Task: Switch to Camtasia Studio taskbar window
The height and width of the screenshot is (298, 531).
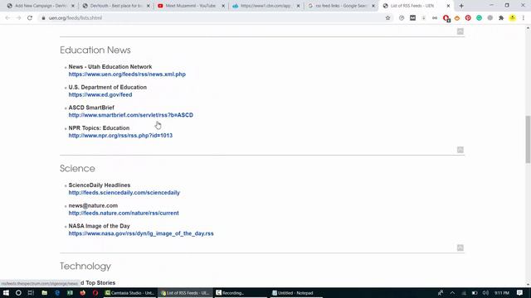Action: coord(129,293)
